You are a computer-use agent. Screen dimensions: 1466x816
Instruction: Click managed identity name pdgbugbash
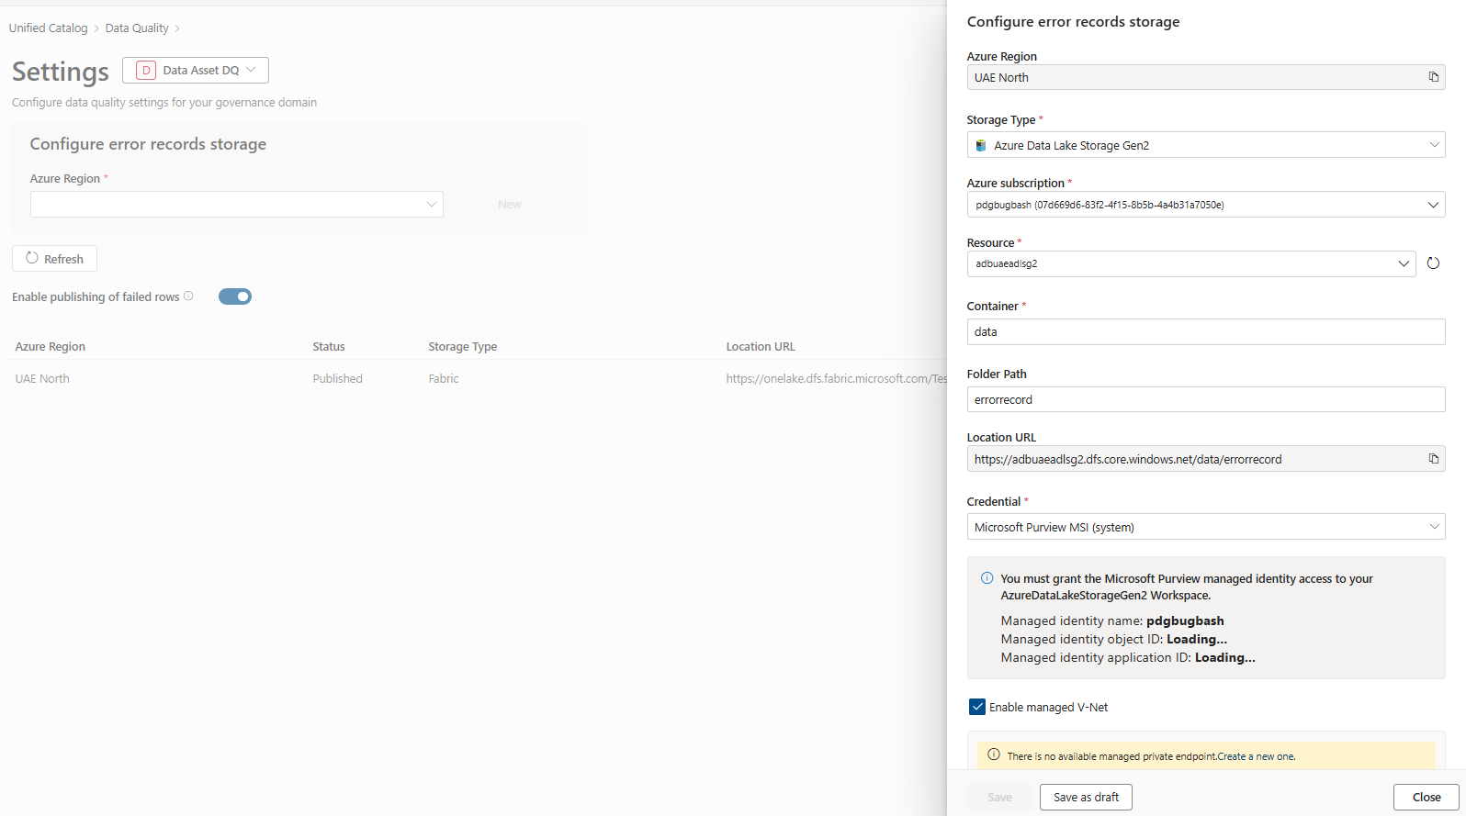coord(1185,620)
